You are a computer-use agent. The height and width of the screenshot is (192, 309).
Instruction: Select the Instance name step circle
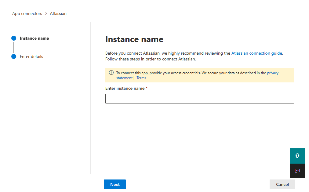[x=14, y=38]
